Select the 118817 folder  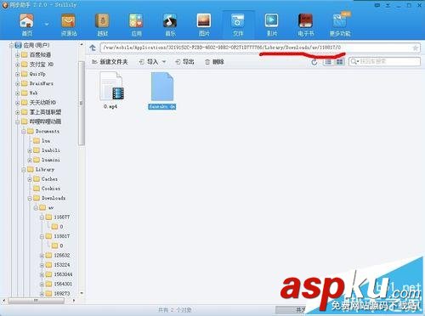click(58, 236)
